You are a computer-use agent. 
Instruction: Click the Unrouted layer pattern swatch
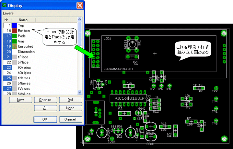tap(14, 46)
